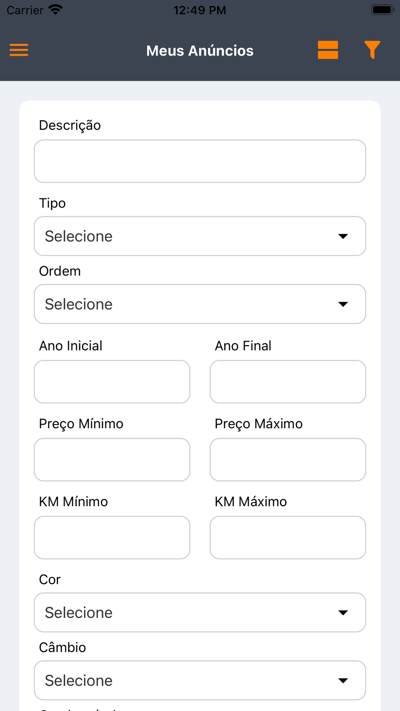The width and height of the screenshot is (400, 711).
Task: Expand the Câmbio dropdown
Action: click(200, 680)
